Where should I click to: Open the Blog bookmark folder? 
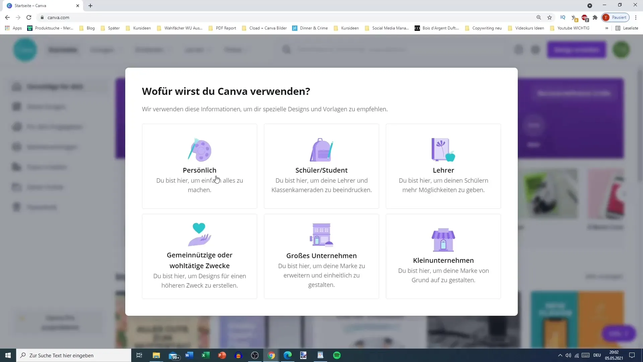(x=87, y=28)
